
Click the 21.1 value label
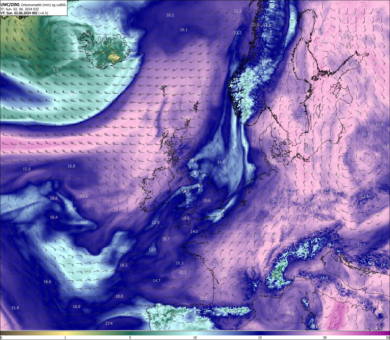pos(366,134)
